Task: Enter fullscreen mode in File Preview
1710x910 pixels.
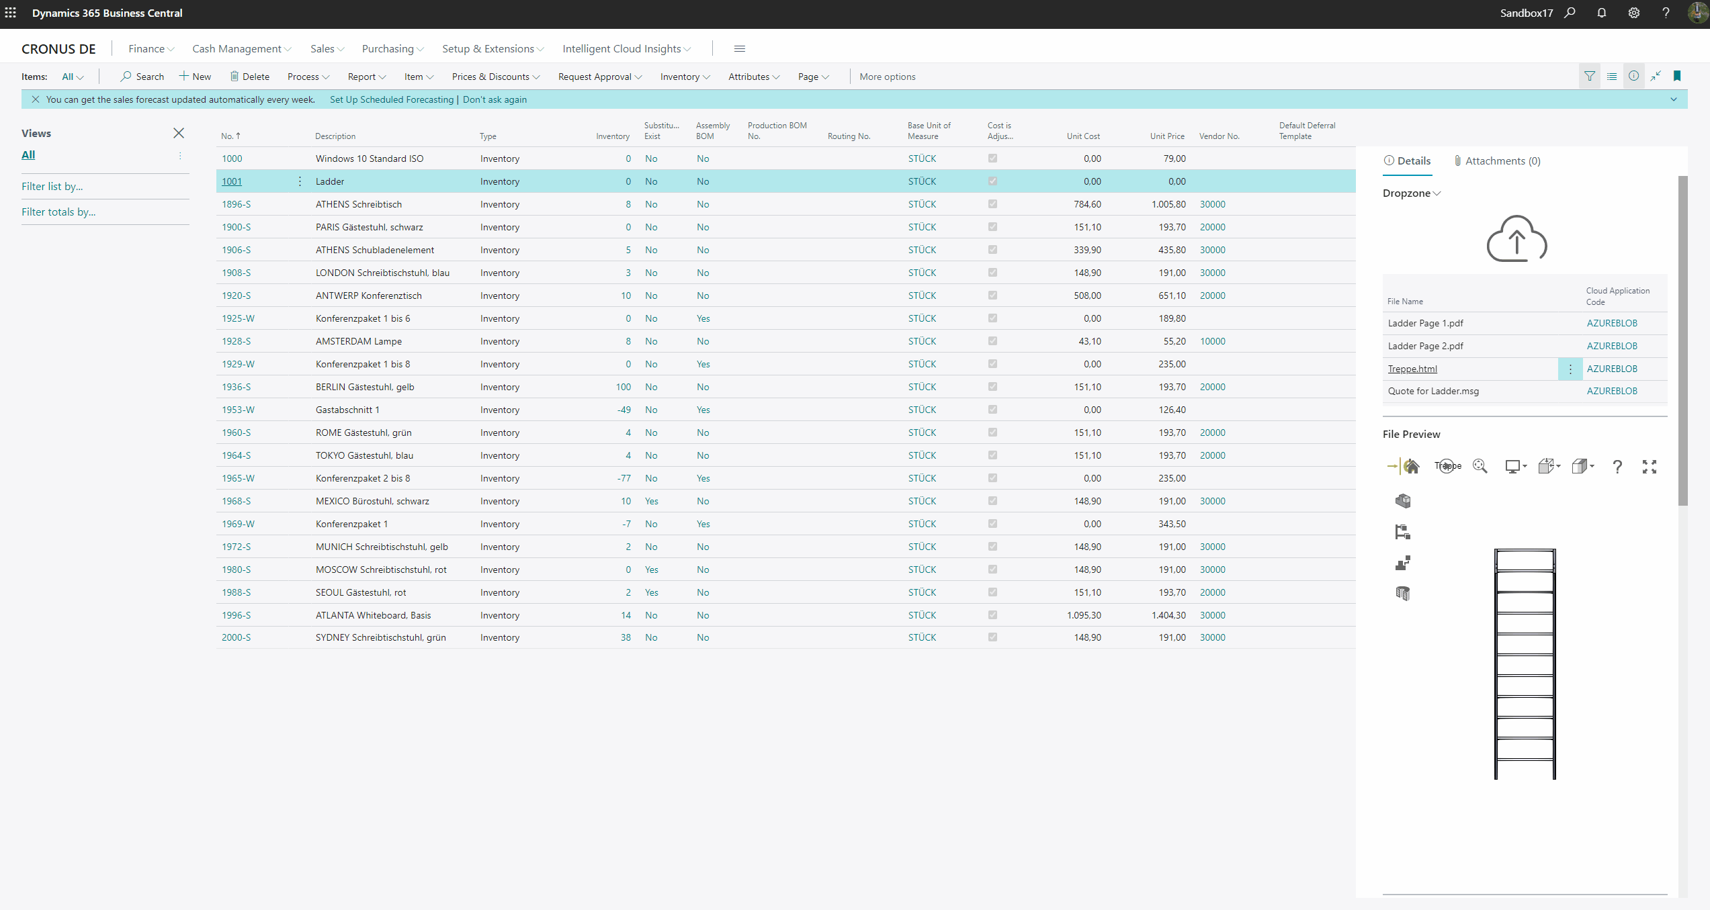Action: [1650, 466]
